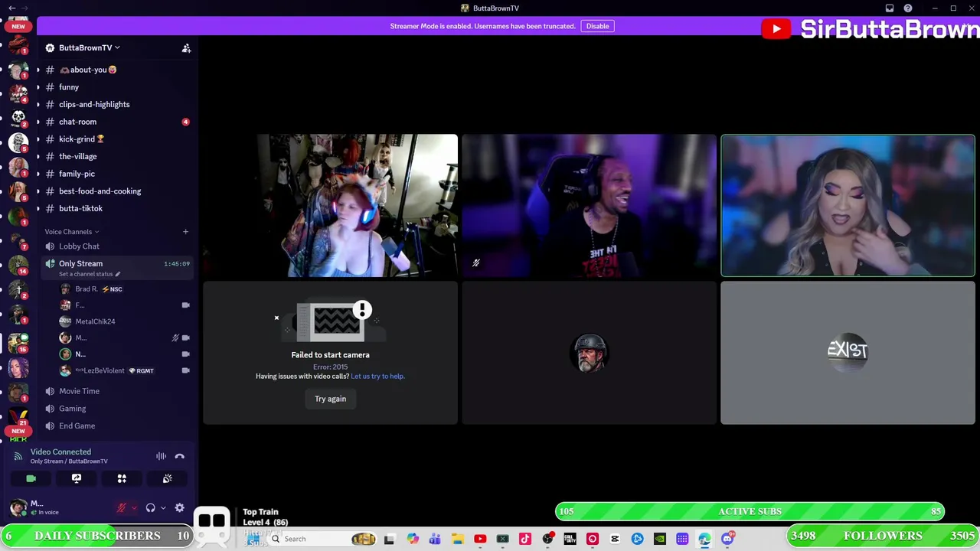The height and width of the screenshot is (551, 980).
Task: Click Try again camera button
Action: tap(330, 399)
